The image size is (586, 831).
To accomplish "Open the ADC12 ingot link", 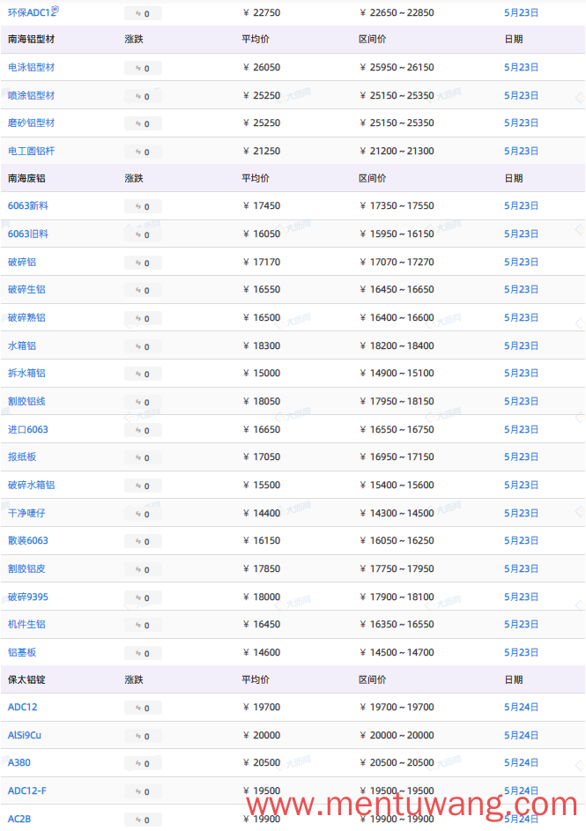I will click(23, 707).
